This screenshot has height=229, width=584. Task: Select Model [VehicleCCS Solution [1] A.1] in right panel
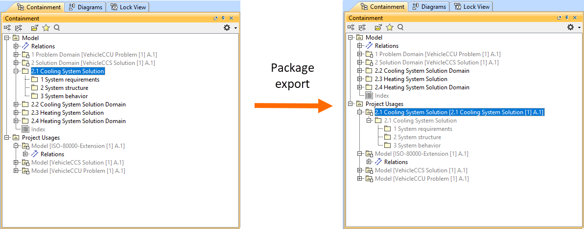pyautogui.click(x=421, y=170)
